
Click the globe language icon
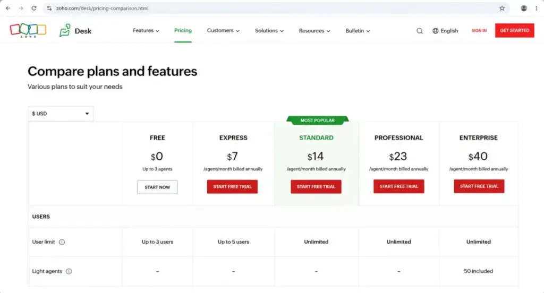tap(436, 30)
